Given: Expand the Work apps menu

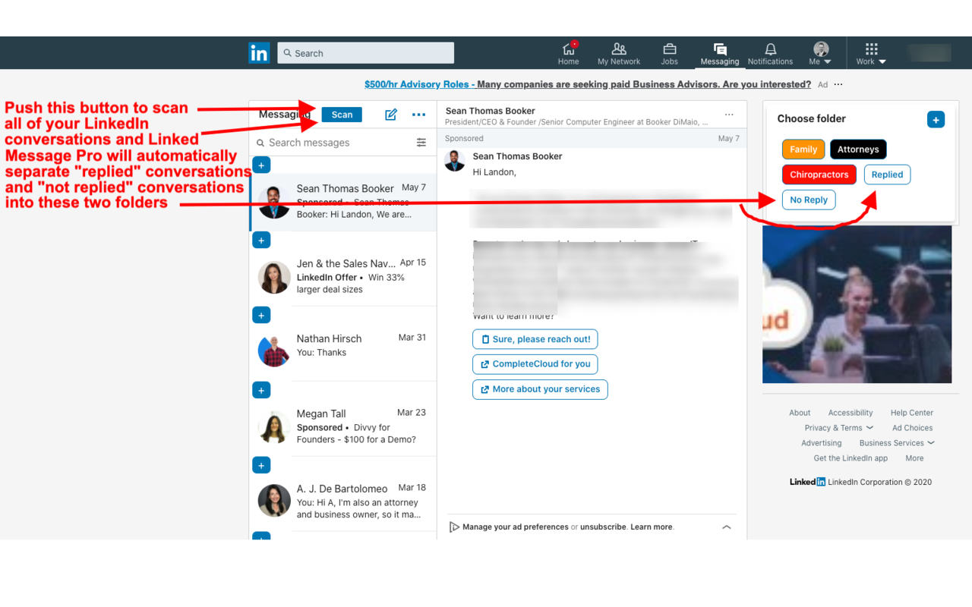Looking at the screenshot, I should (870, 53).
